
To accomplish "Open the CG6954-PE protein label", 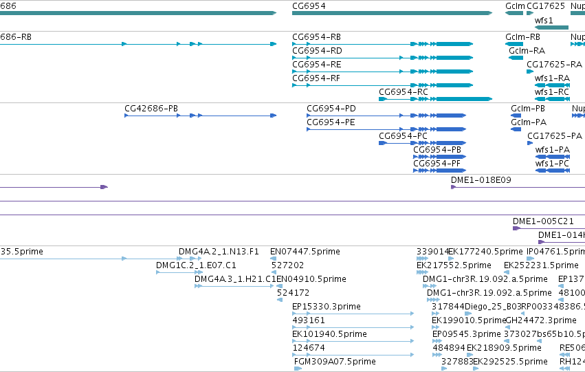I will [331, 122].
